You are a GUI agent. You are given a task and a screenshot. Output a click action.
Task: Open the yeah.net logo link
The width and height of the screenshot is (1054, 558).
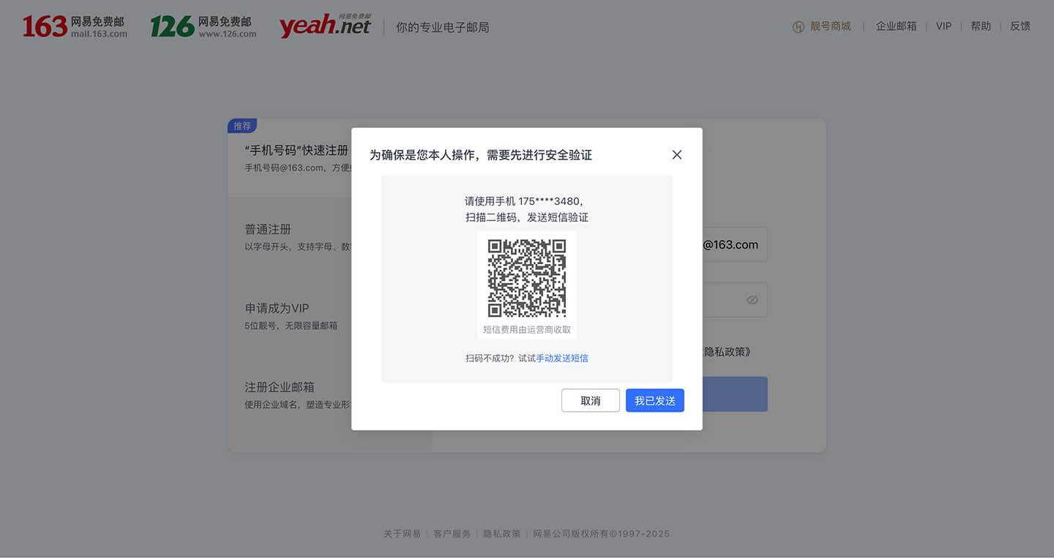325,26
